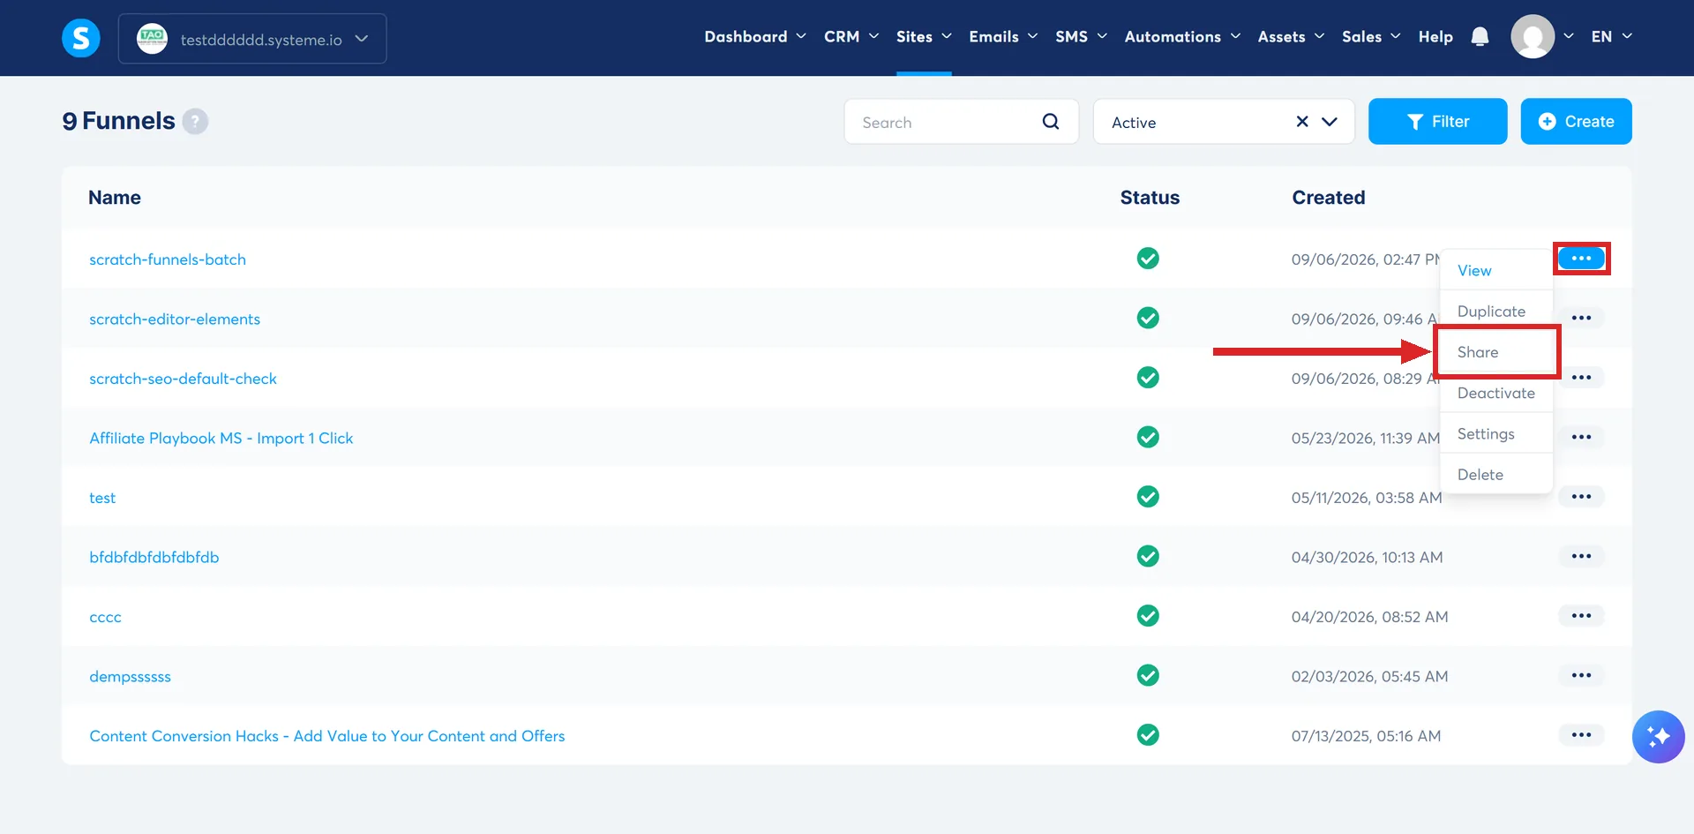Click status checkmark for scratch-funnels-batch
The height and width of the screenshot is (834, 1694).
1148,259
